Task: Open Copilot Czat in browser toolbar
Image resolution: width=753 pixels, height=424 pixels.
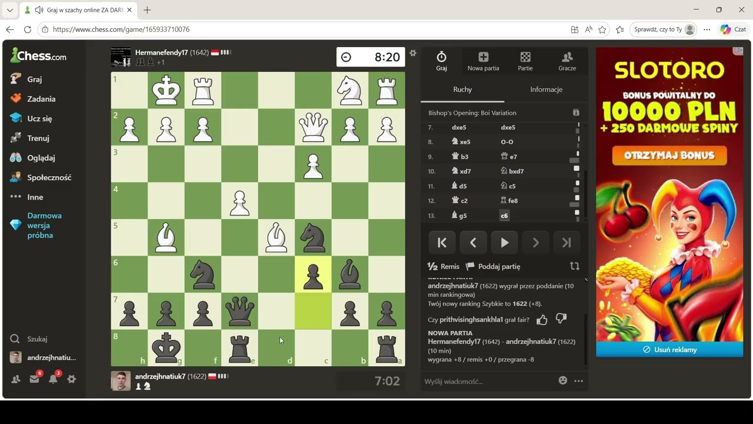Action: pyautogui.click(x=734, y=29)
